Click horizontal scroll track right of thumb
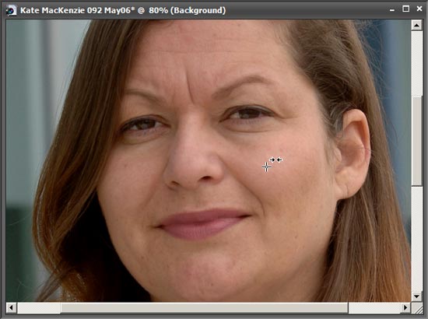This screenshot has height=319, width=428. pyautogui.click(x=374, y=307)
